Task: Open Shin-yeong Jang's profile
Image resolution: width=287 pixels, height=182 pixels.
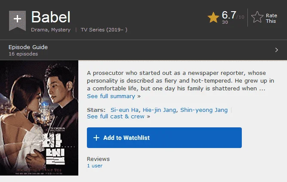Action: (x=204, y=110)
